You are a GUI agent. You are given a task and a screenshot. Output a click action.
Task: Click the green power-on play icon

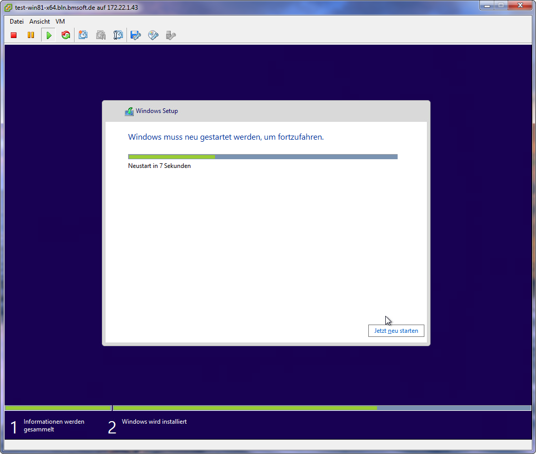pyautogui.click(x=48, y=35)
